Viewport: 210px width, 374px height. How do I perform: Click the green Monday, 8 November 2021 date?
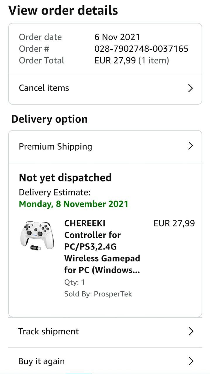point(73,204)
